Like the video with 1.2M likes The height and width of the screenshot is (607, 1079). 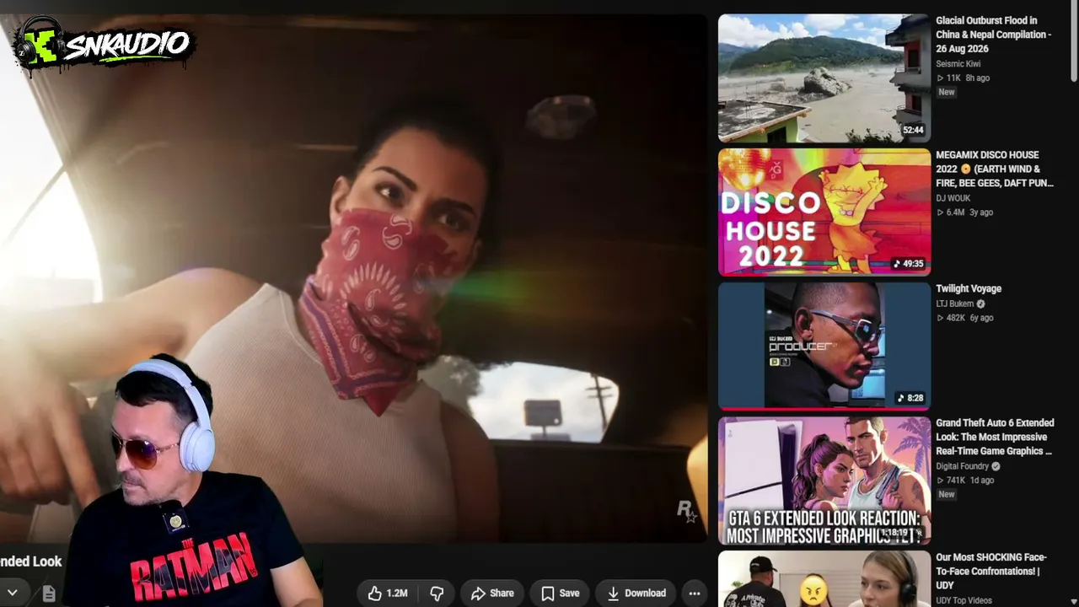[x=388, y=593]
